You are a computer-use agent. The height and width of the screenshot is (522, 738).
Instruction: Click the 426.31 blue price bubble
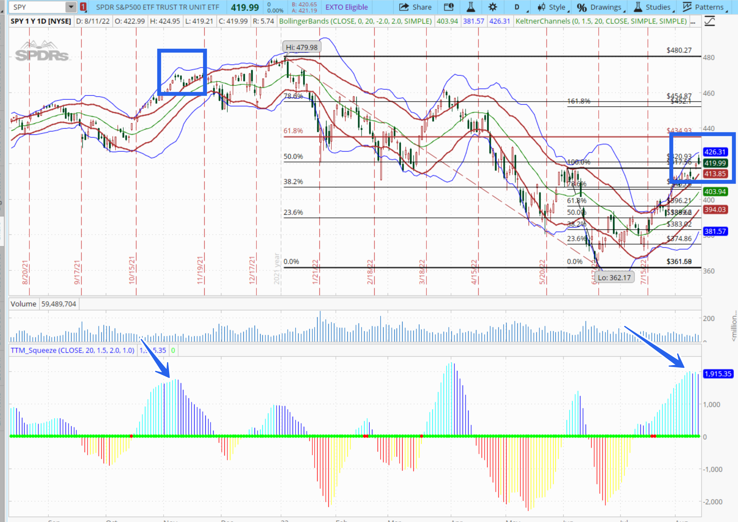[715, 152]
